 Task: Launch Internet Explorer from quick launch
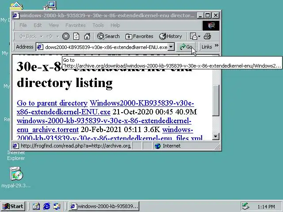pyautogui.click(x=46, y=206)
